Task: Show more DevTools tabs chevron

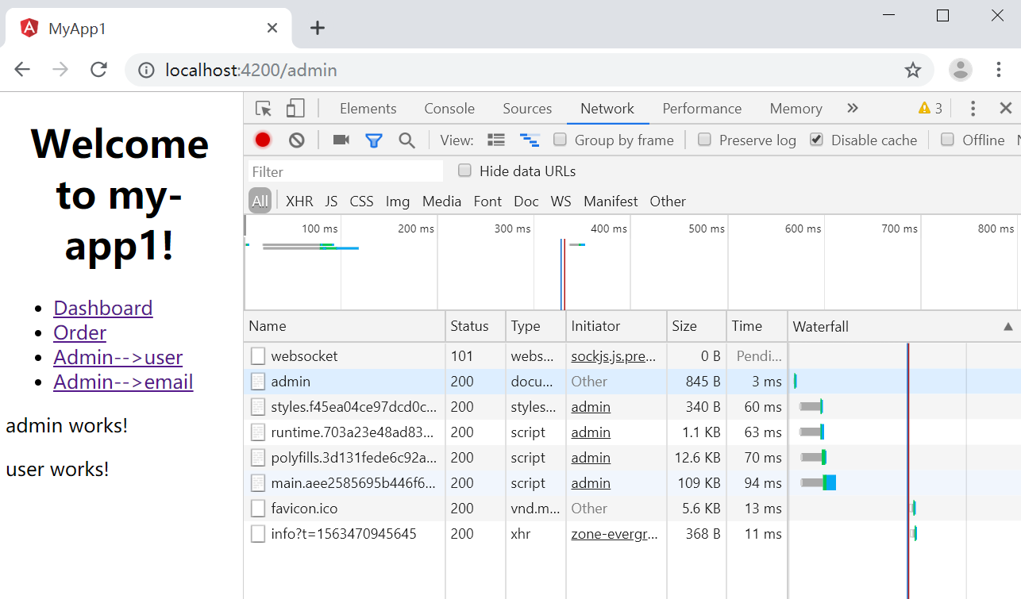Action: click(x=853, y=109)
